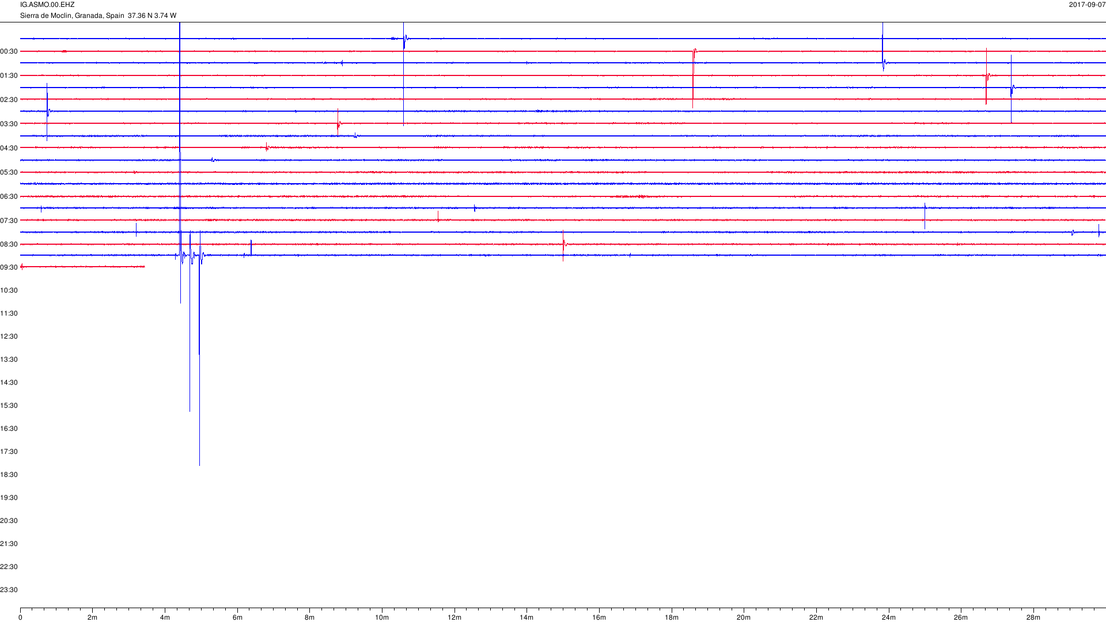Click the 07:30 time label

[x=9, y=221]
